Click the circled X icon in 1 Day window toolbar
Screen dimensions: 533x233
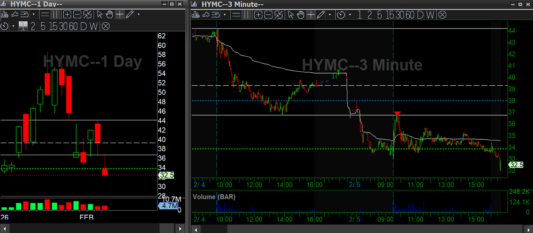tap(106, 26)
